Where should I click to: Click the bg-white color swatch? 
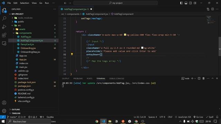click(142, 48)
